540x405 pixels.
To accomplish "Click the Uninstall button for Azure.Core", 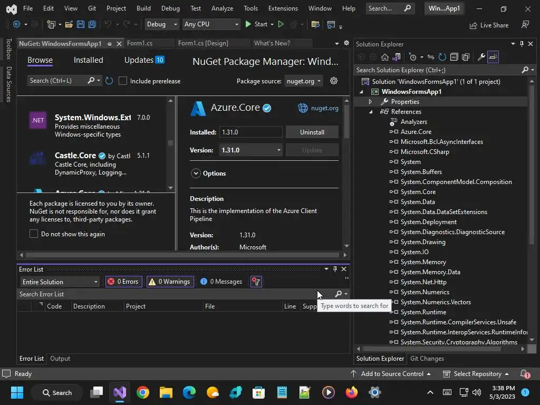I will click(312, 132).
